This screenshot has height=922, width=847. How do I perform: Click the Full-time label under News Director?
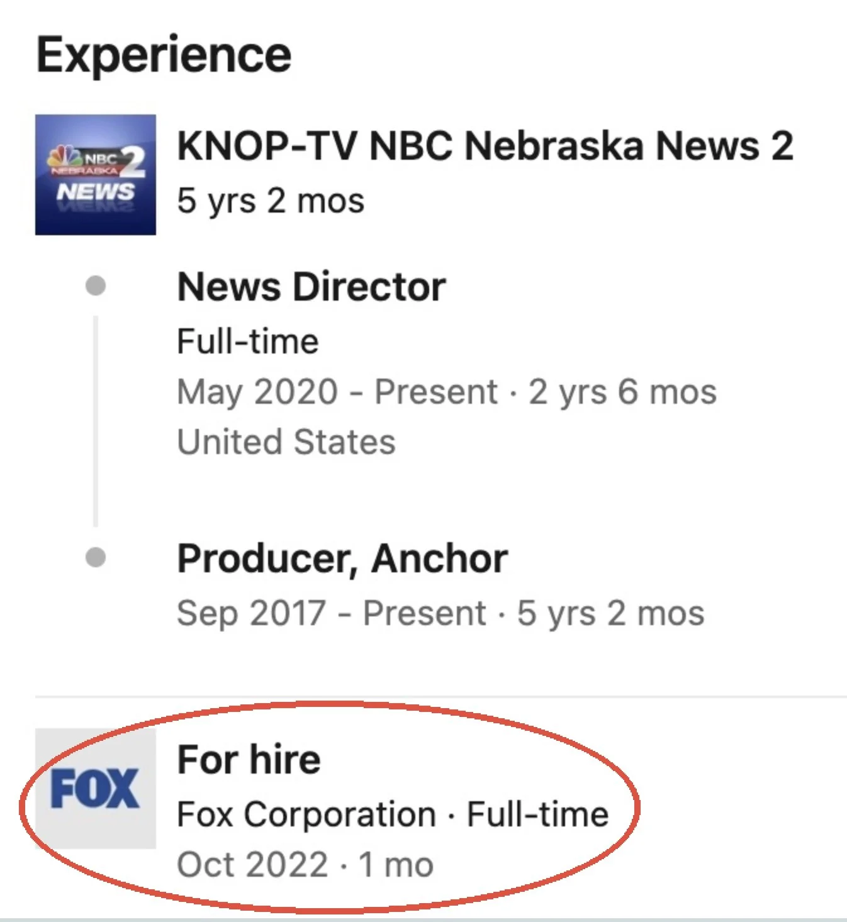tap(248, 342)
